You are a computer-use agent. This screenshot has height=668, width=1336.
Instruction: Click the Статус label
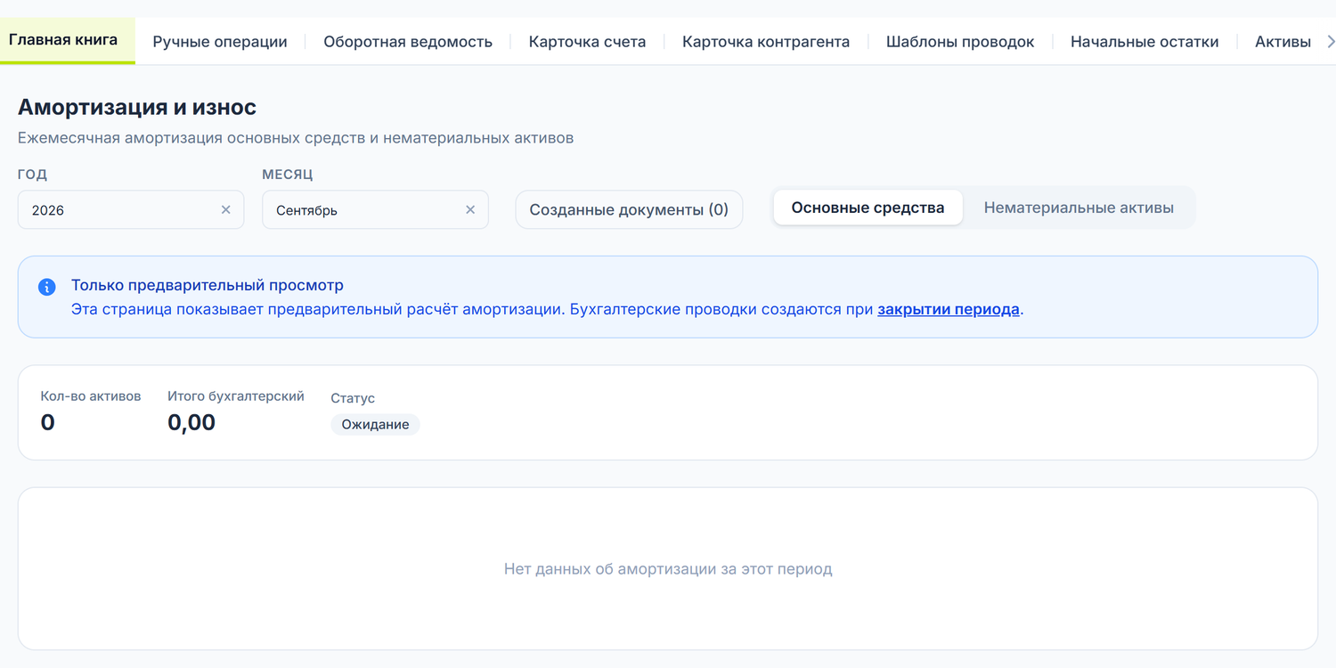tap(353, 398)
